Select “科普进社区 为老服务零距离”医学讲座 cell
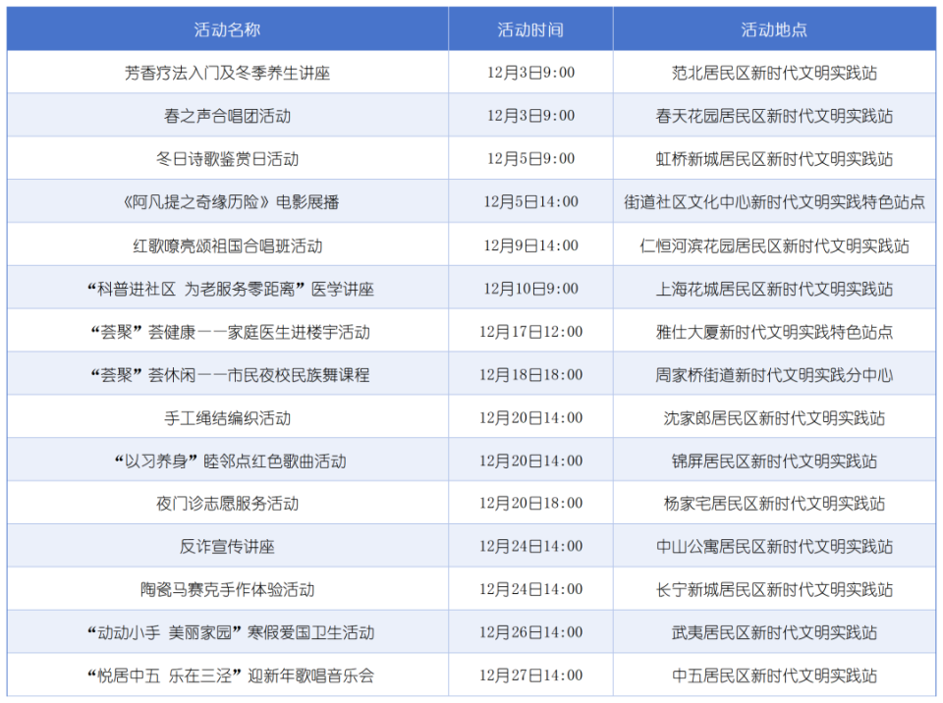 [x=227, y=289]
